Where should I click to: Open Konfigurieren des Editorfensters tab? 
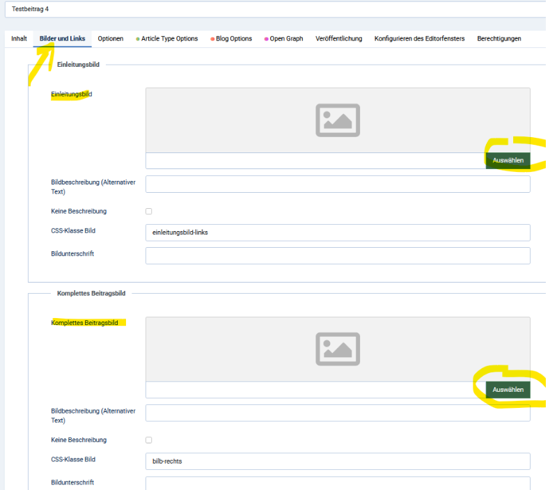pos(419,39)
